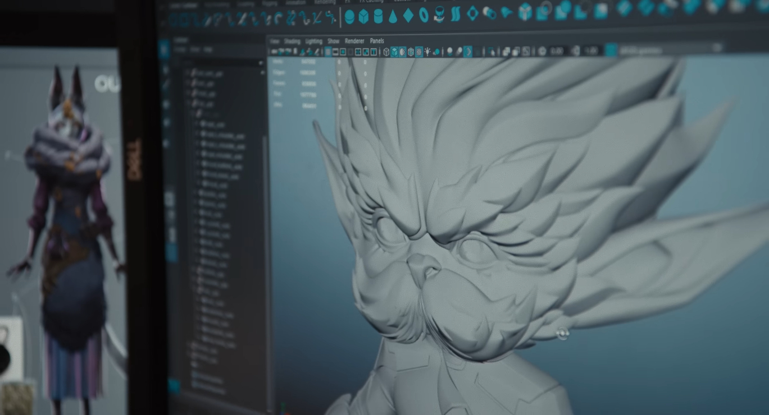Expand the first joint node in the Outliner
The image size is (769, 415).
click(x=188, y=73)
